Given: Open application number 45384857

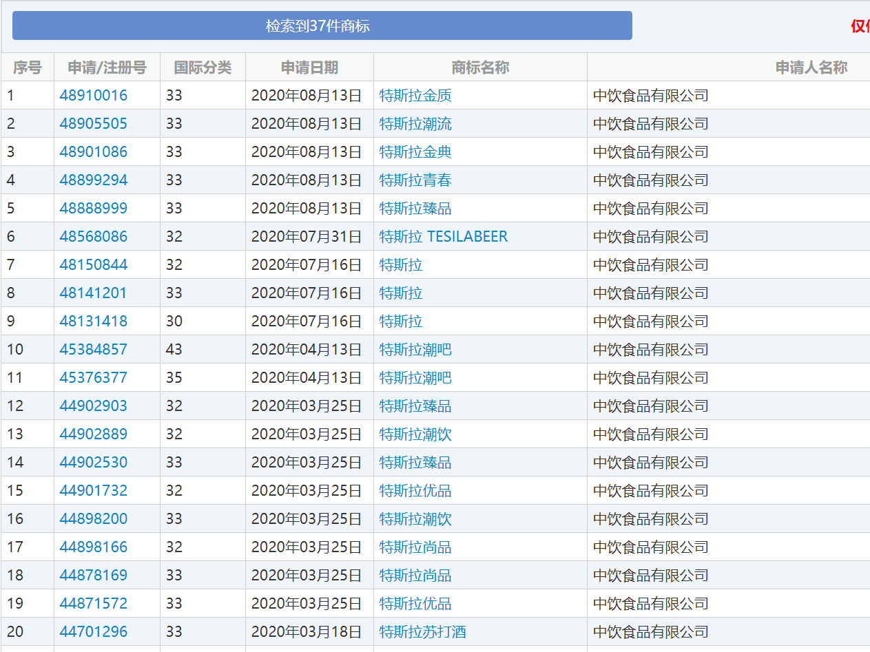Looking at the screenshot, I should pos(94,350).
